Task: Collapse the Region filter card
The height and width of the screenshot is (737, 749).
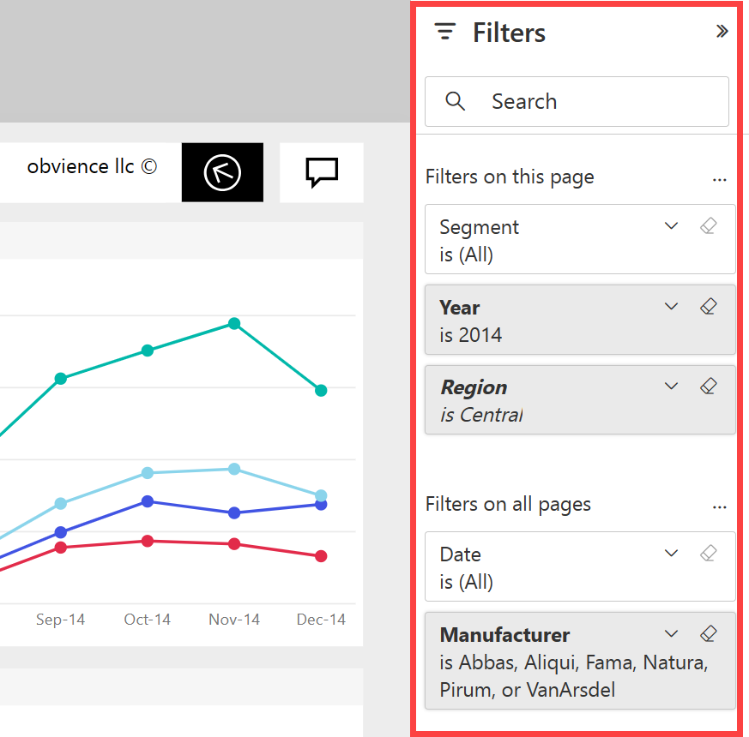Action: coord(671,386)
